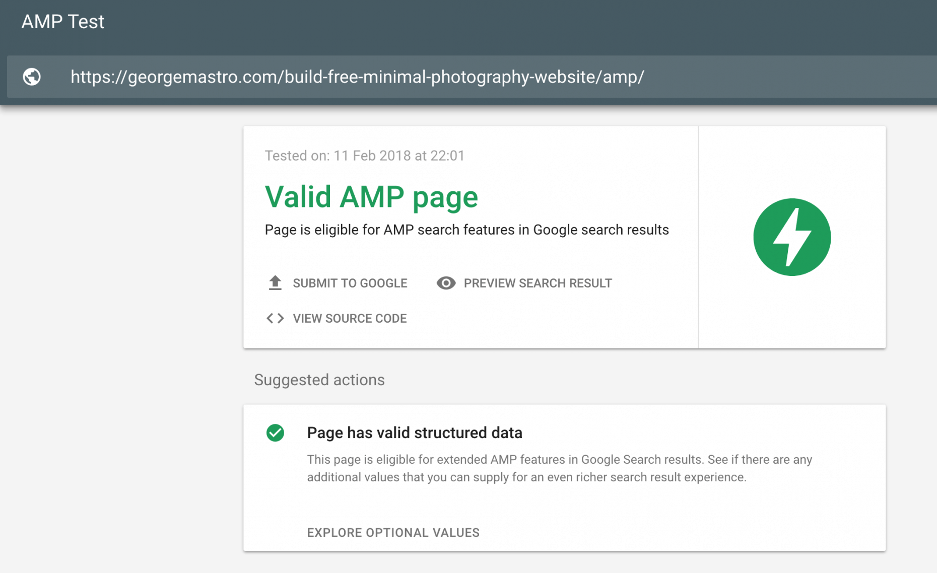The width and height of the screenshot is (937, 573).
Task: Click the extended AMP features description paragraph
Action: 559,468
